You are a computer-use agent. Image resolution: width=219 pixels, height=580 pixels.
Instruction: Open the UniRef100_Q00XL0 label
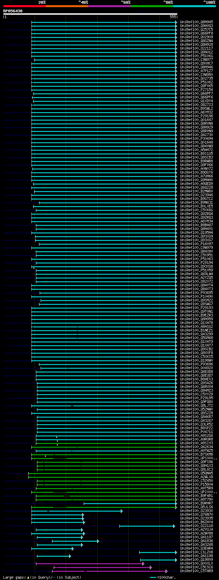click(x=196, y=564)
